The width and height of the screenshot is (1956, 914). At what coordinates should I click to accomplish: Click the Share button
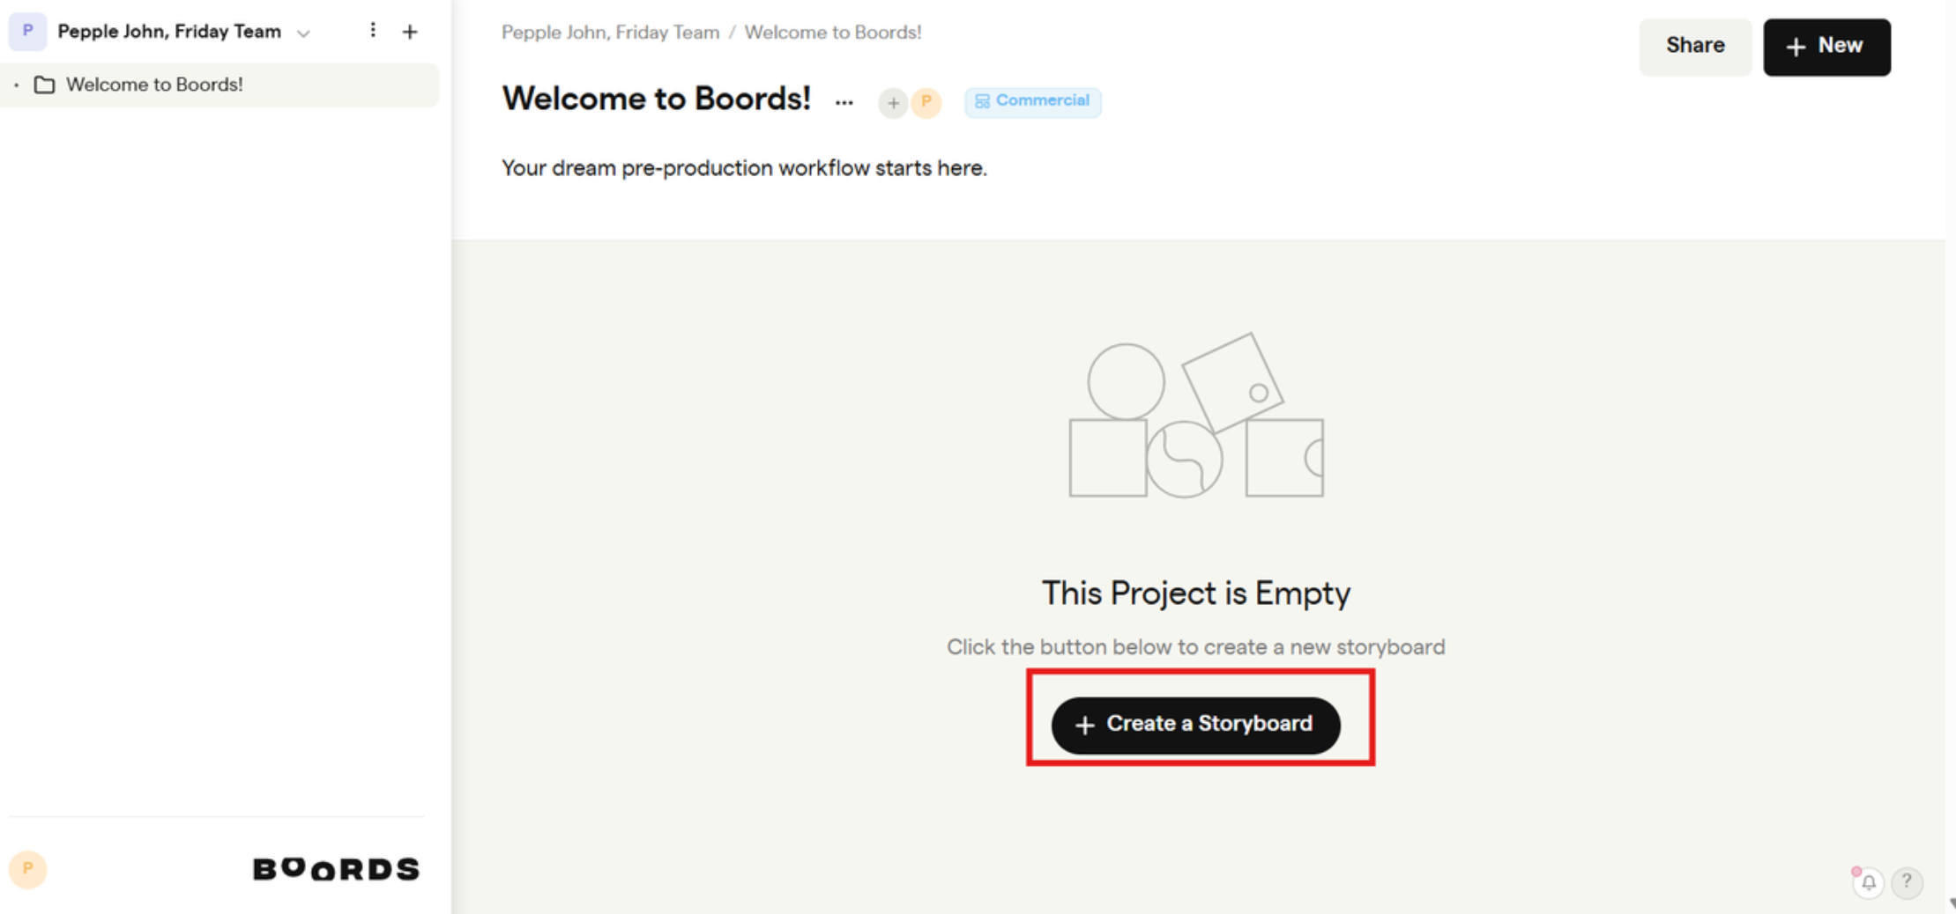pyautogui.click(x=1694, y=46)
